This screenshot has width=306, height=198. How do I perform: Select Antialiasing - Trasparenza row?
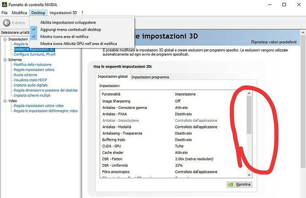pos(173,133)
